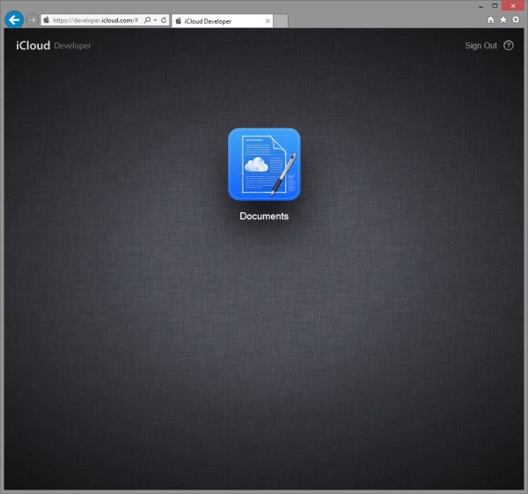Open the Documents app icon
Image resolution: width=528 pixels, height=494 pixels.
point(264,164)
